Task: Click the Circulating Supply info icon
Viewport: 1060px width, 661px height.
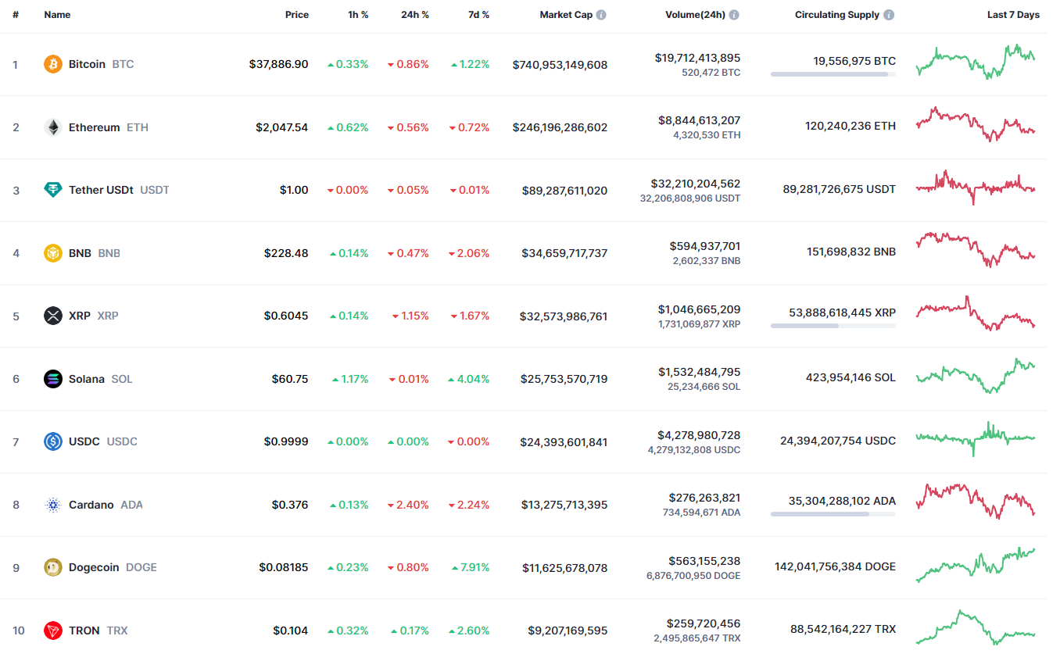Action: (x=889, y=15)
